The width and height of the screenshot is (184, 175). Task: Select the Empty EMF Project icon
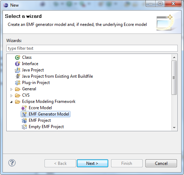(24, 127)
